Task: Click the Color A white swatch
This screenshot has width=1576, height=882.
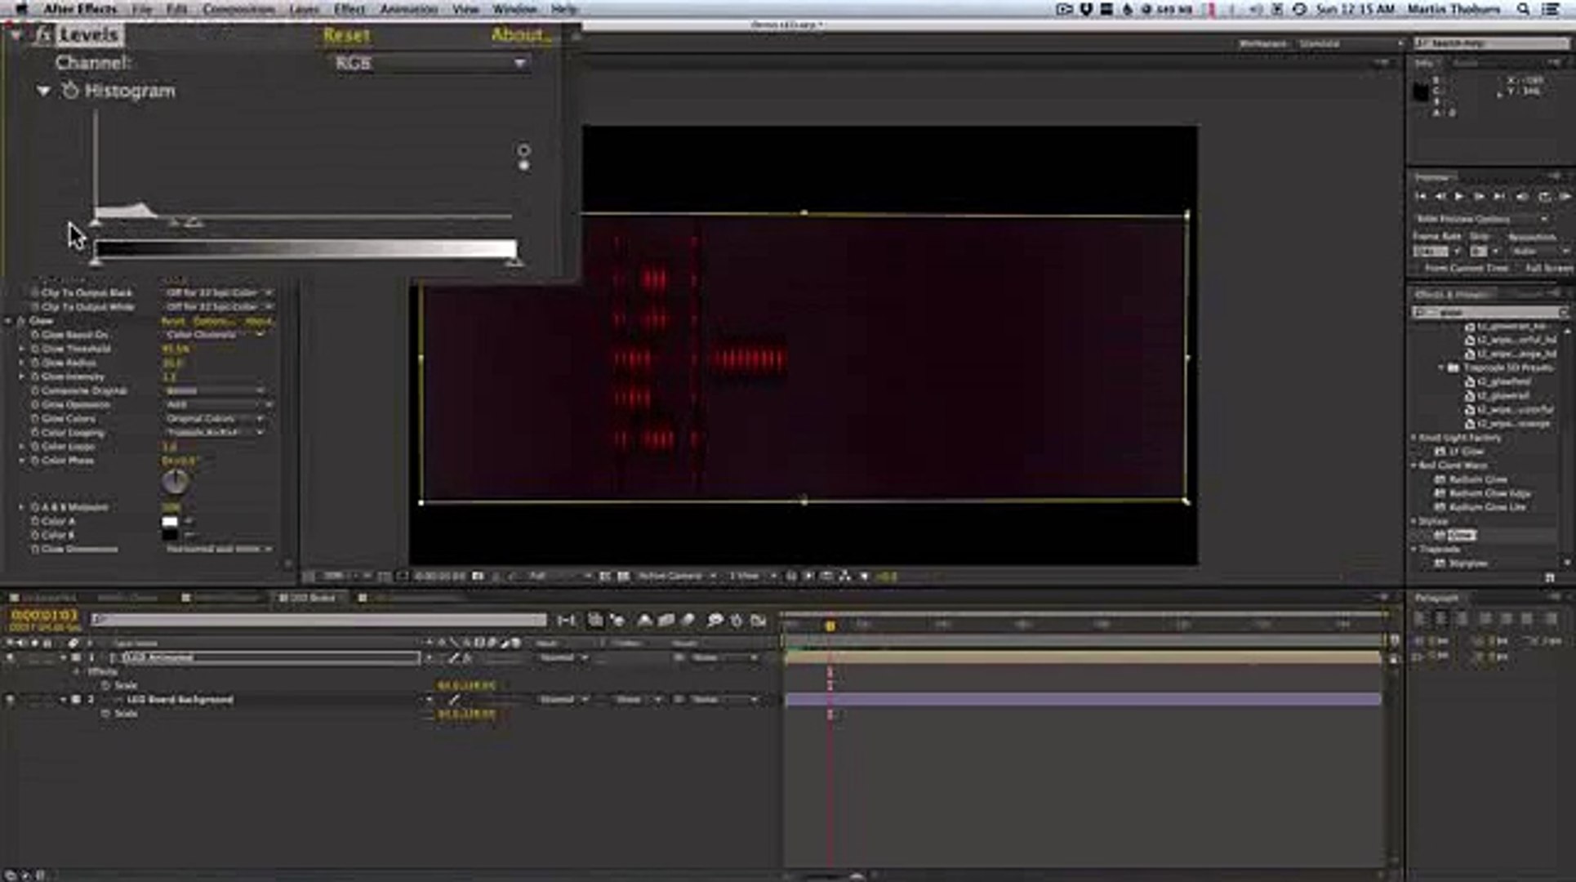Action: click(x=170, y=522)
